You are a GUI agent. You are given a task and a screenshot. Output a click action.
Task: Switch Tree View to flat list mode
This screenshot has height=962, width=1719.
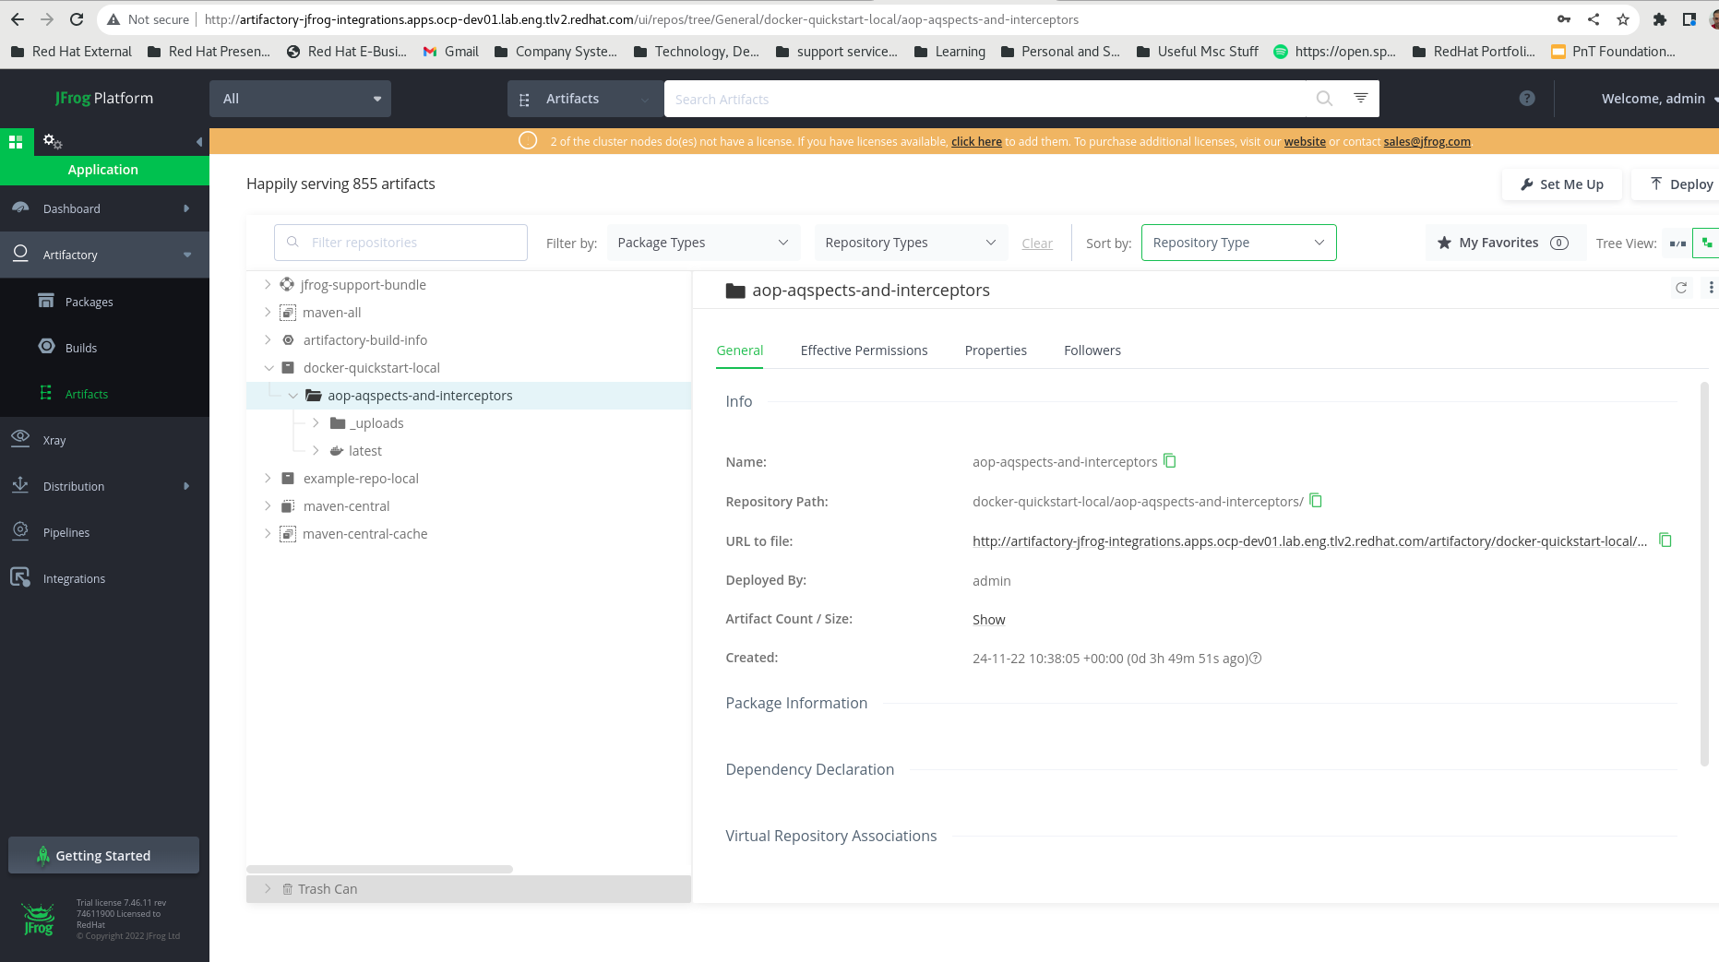coord(1677,243)
